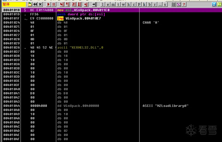Run the program with the red play icon

(48, 4)
